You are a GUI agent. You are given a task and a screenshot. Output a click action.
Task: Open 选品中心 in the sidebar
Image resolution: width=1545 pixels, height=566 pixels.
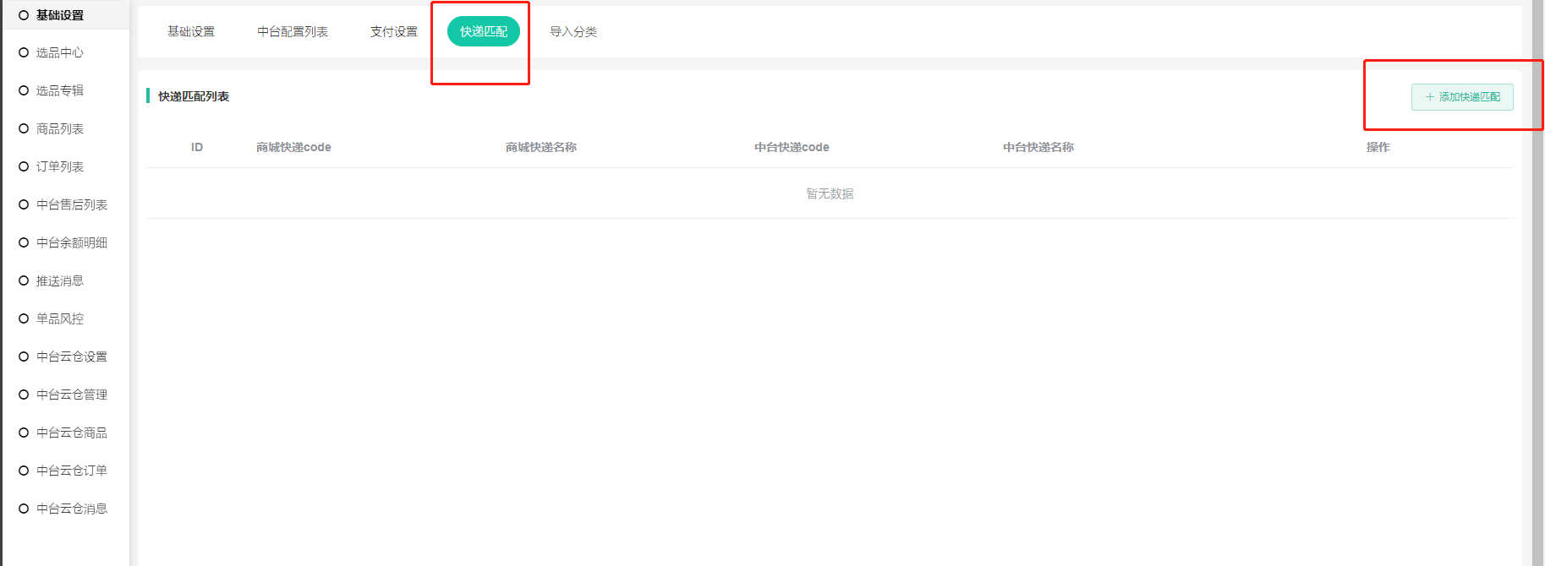tap(60, 52)
